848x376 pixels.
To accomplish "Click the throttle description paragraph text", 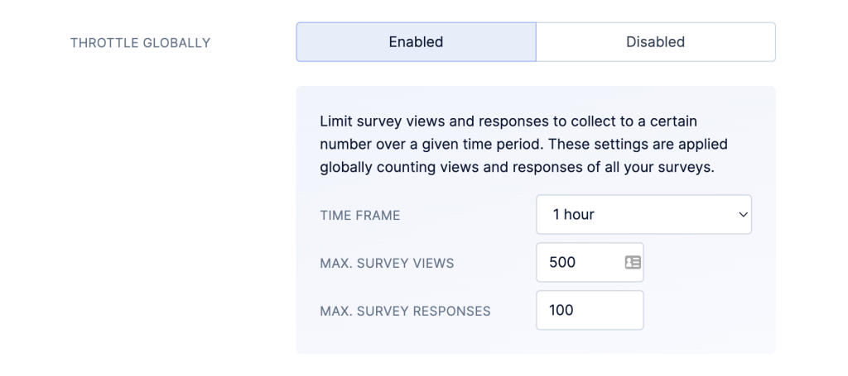I will (x=523, y=144).
